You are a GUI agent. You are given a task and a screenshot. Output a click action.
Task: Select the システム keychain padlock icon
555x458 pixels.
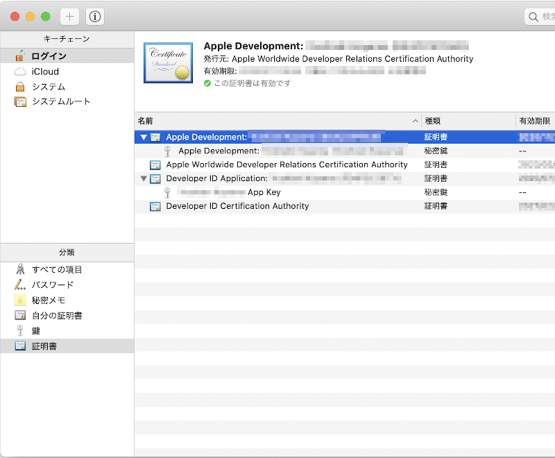pyautogui.click(x=20, y=87)
